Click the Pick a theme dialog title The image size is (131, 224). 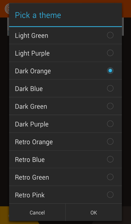pos(38,15)
